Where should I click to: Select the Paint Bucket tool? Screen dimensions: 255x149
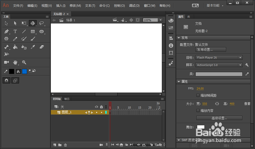pyautogui.click(x=15, y=47)
